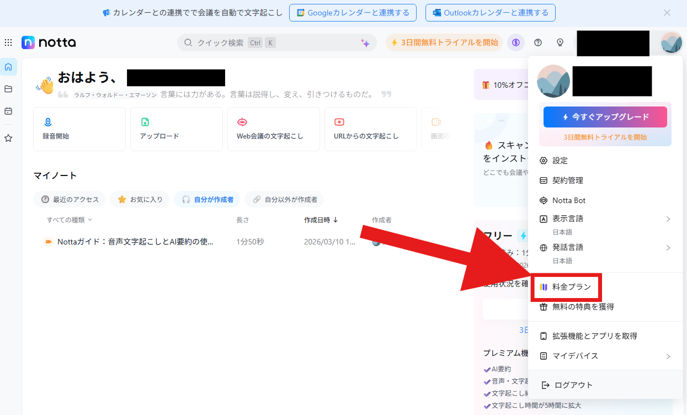Select the 自分が作成者 filter

207,199
